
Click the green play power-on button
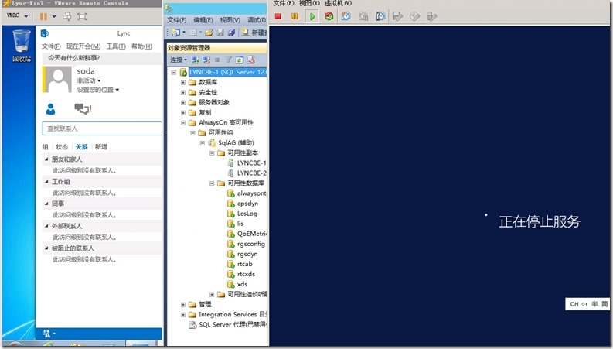(312, 16)
